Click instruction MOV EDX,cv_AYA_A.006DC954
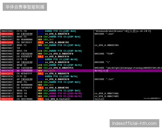Image resolution: width=162 pixels, height=130 pixels. point(56,68)
